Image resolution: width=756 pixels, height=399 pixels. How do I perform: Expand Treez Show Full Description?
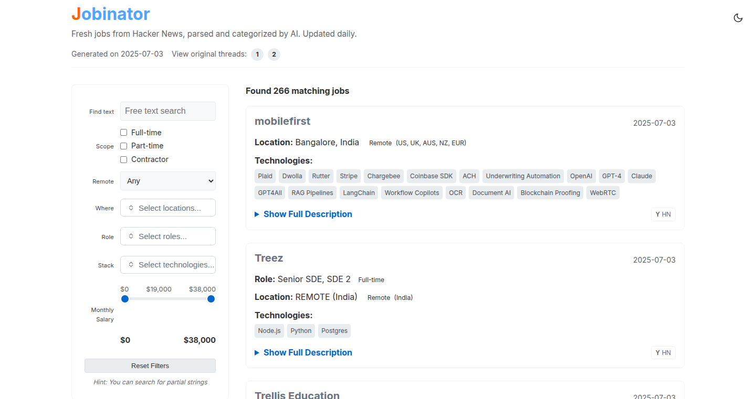(x=303, y=352)
